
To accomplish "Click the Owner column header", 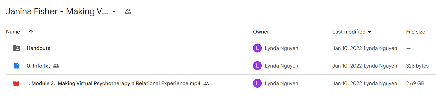I will click(x=261, y=32).
